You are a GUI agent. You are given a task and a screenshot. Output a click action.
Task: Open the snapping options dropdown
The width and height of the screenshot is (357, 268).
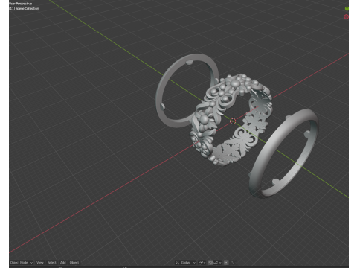click(x=217, y=262)
